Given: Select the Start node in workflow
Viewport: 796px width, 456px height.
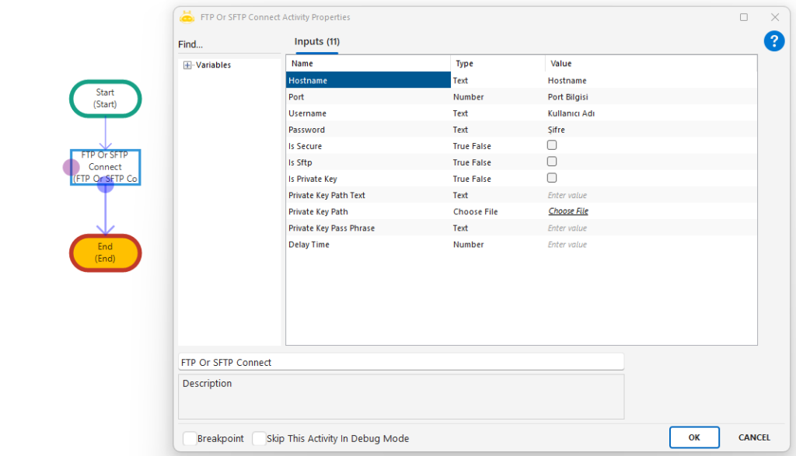Looking at the screenshot, I should [x=105, y=98].
